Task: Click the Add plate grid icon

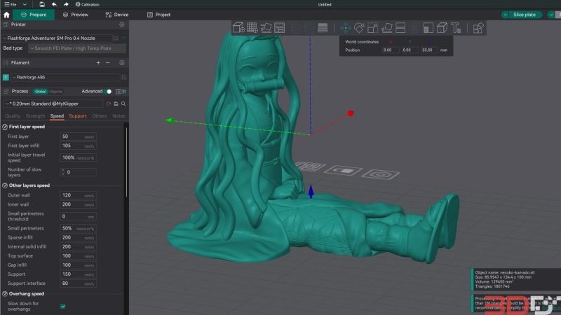Action: point(252,27)
